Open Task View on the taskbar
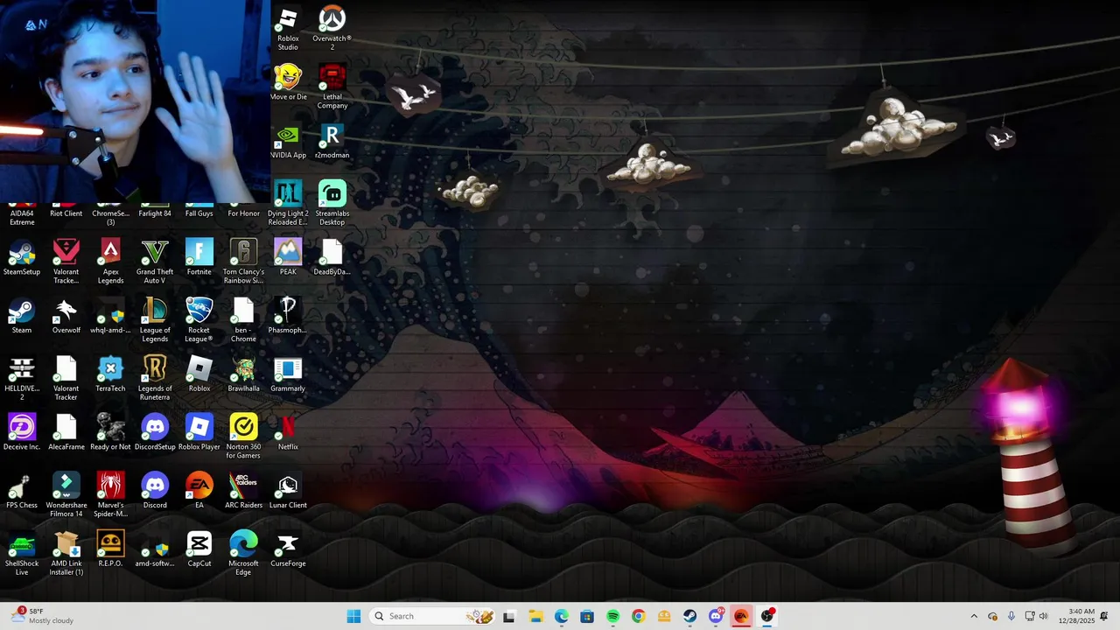This screenshot has width=1120, height=630. 509,616
